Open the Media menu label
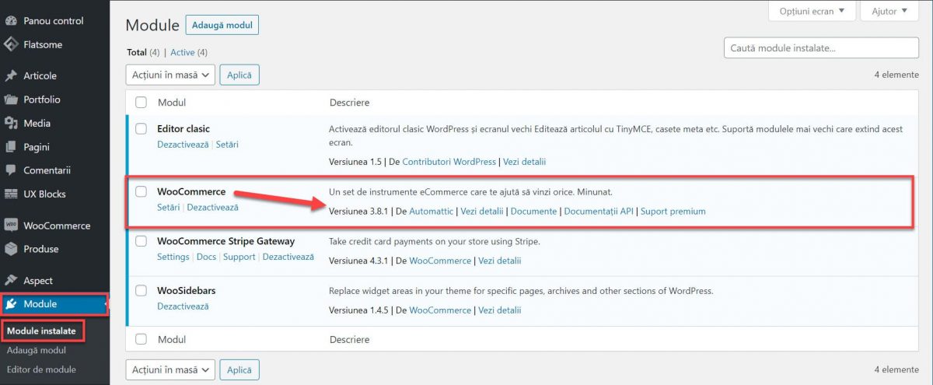The height and width of the screenshot is (385, 933). (37, 123)
